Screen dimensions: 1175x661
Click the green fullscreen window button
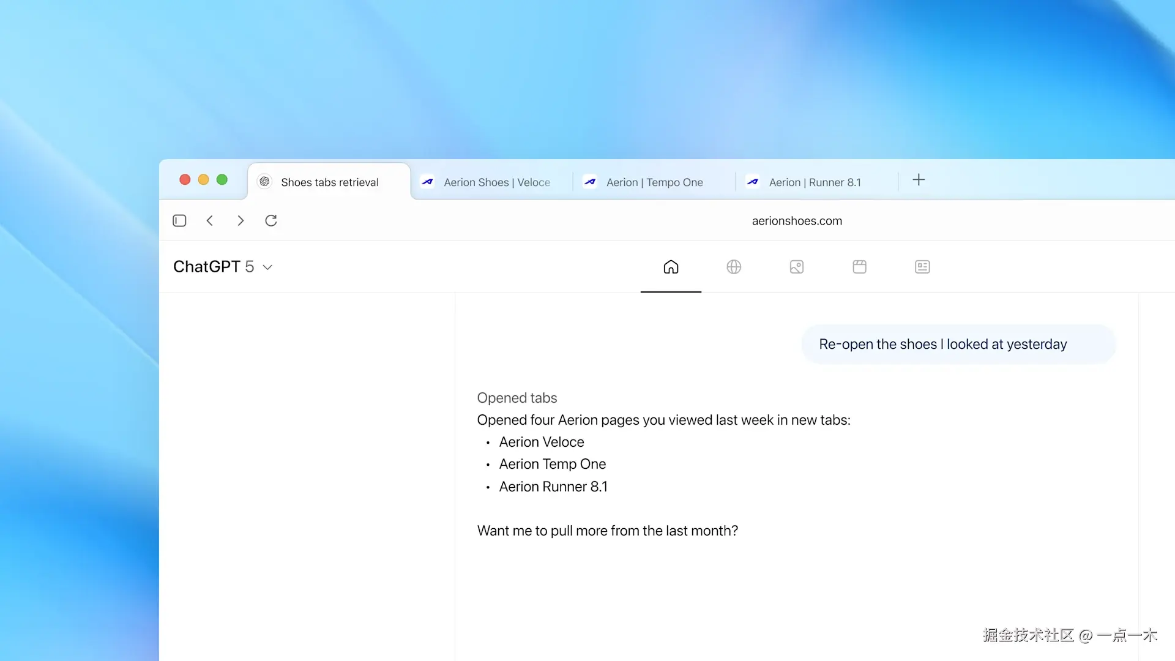click(222, 179)
